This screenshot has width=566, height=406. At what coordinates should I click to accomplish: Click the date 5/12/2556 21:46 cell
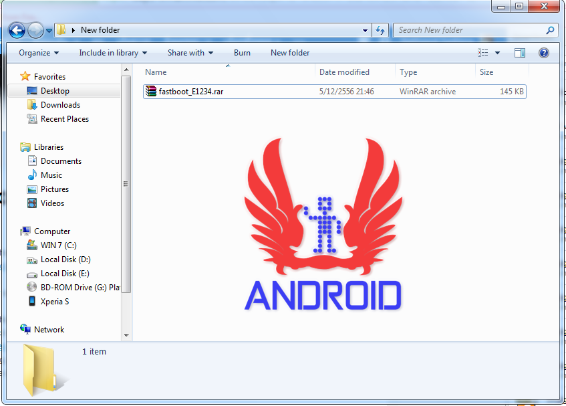(x=346, y=92)
